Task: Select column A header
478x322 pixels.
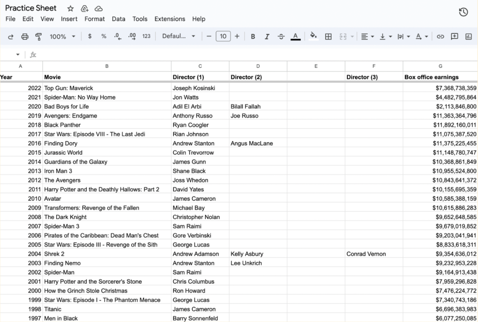Action: point(21,66)
